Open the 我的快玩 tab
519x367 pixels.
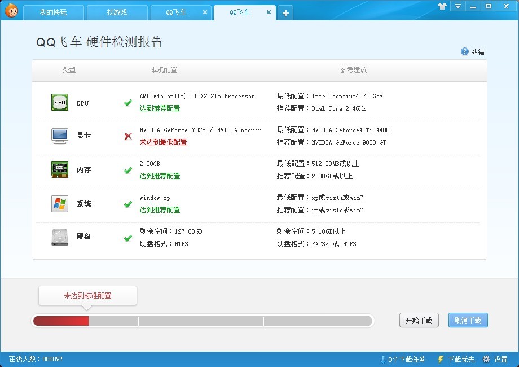pyautogui.click(x=53, y=12)
